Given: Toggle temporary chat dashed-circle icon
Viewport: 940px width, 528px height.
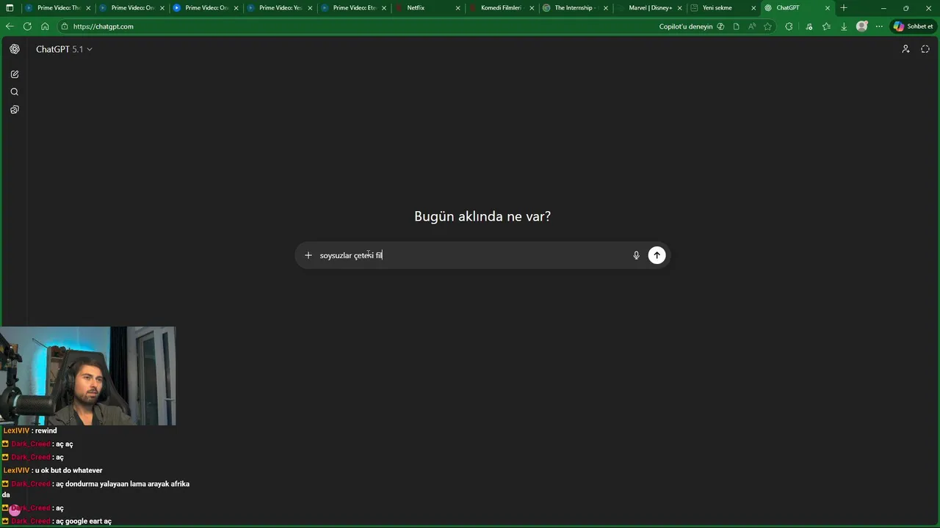Looking at the screenshot, I should click(x=925, y=49).
